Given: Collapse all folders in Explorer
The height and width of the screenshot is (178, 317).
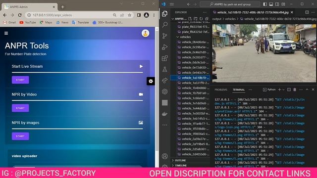Looking at the screenshot, I should pos(207,19).
